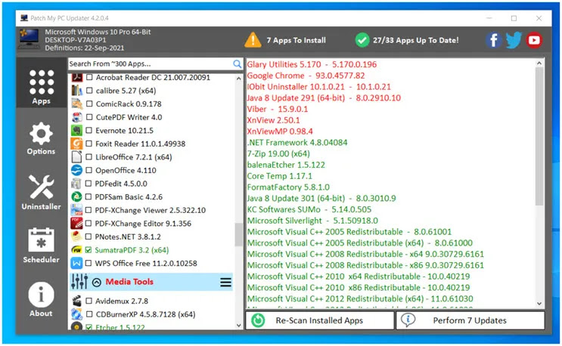Click the warning triangle apps-to-install icon
The height and width of the screenshot is (346, 562).
point(253,40)
